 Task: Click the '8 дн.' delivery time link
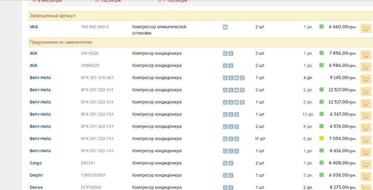point(308,127)
